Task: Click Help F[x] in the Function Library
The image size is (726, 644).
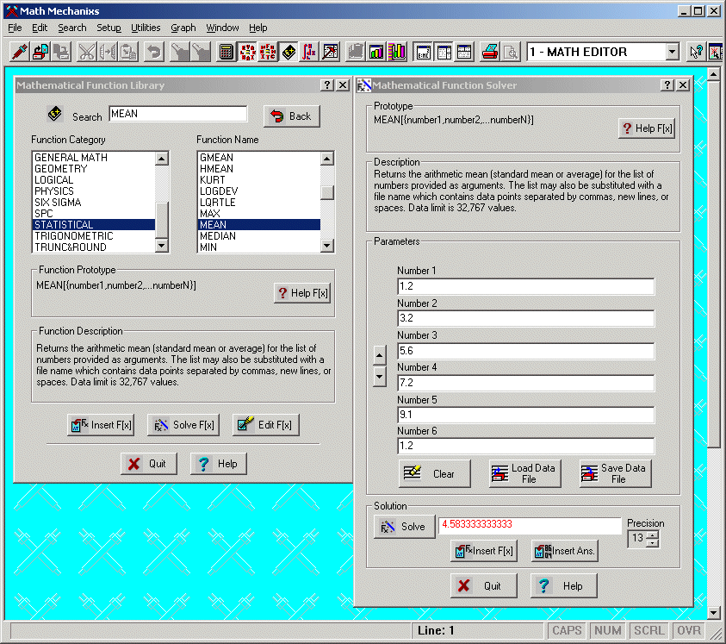Action: (302, 293)
